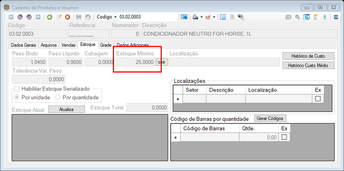Open dropdown arrow beside printer icon
Viewport: 344px width, 171px height.
coord(201,17)
